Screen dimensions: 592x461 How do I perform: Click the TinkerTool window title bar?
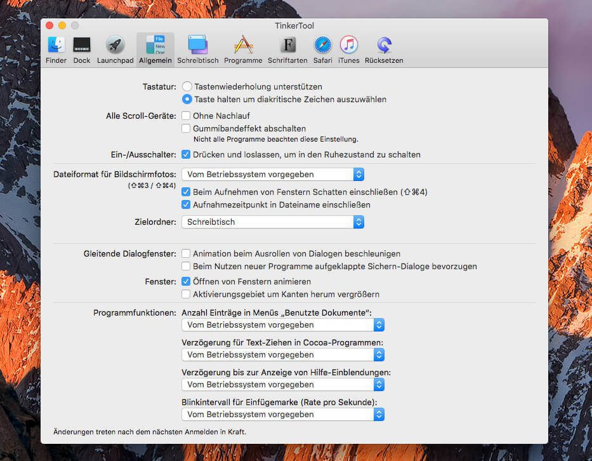click(294, 25)
